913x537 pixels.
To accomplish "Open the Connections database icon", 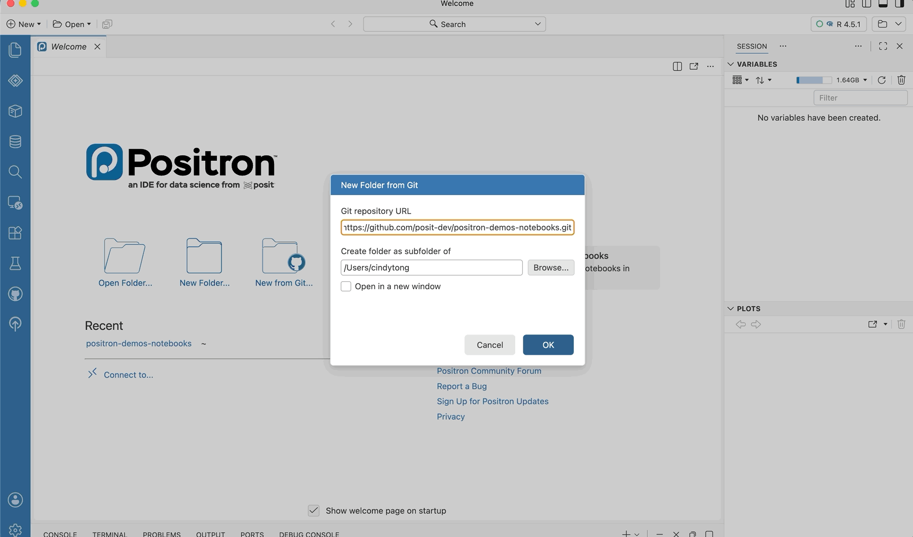I will tap(15, 142).
